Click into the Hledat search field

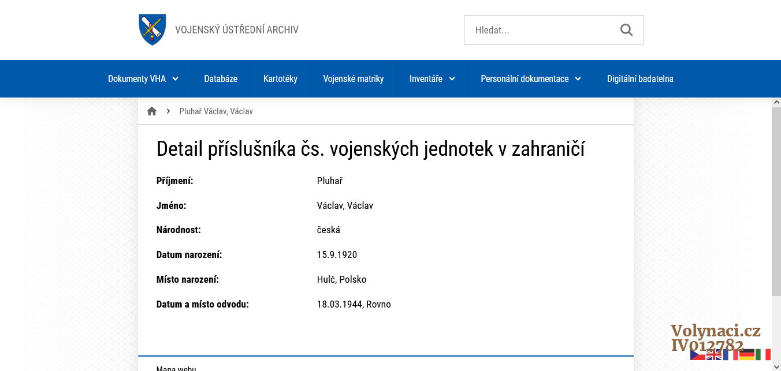point(540,30)
